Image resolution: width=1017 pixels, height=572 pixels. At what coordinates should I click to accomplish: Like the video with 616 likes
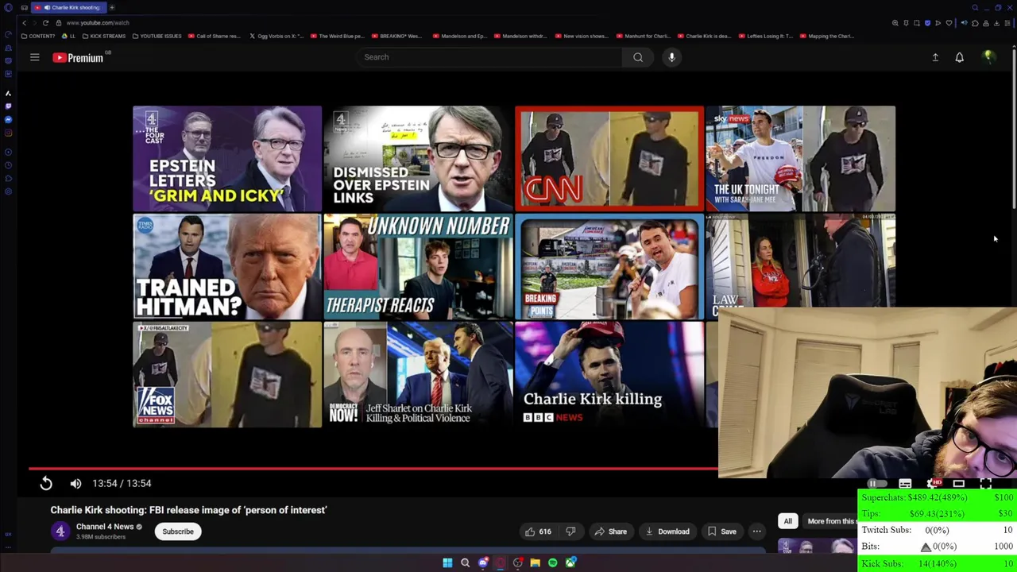point(537,531)
